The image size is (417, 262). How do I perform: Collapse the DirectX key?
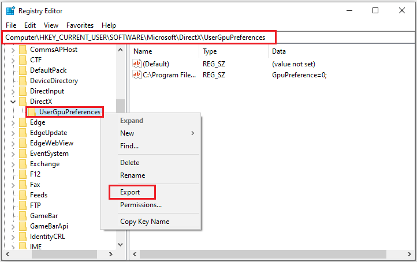pyautogui.click(x=13, y=102)
